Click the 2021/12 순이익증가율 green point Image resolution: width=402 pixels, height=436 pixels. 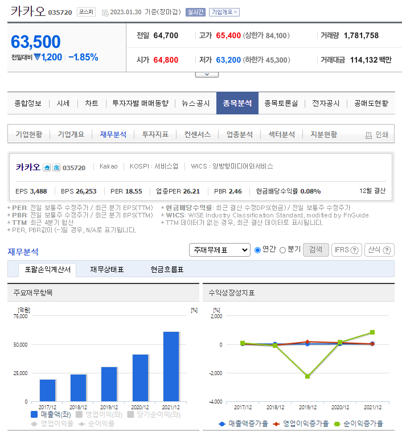tap(372, 332)
